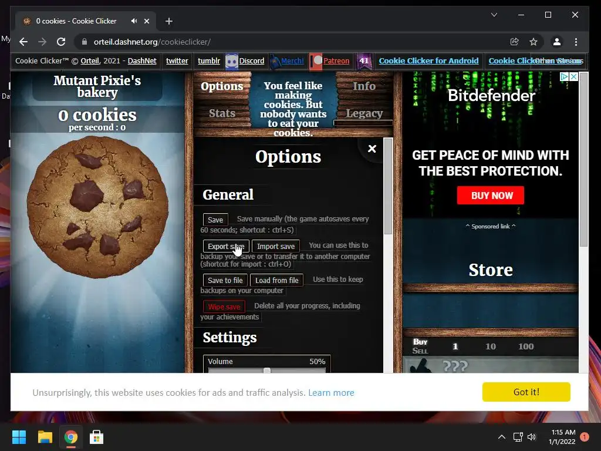601x451 pixels.
Task: Click the Chrome taskbar icon
Action: click(x=70, y=437)
